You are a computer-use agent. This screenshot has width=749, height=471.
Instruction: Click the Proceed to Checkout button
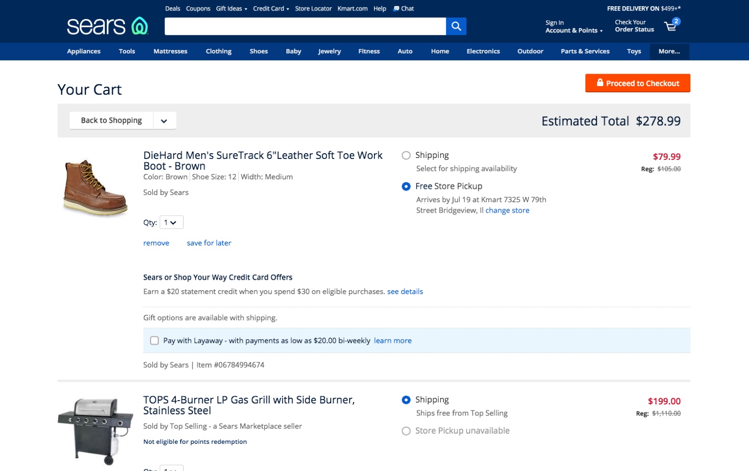point(638,83)
